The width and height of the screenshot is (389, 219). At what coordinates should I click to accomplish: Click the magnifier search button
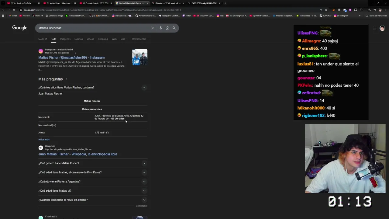click(x=174, y=28)
